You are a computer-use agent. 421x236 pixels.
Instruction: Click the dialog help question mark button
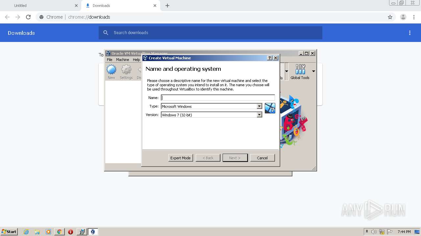(x=270, y=58)
